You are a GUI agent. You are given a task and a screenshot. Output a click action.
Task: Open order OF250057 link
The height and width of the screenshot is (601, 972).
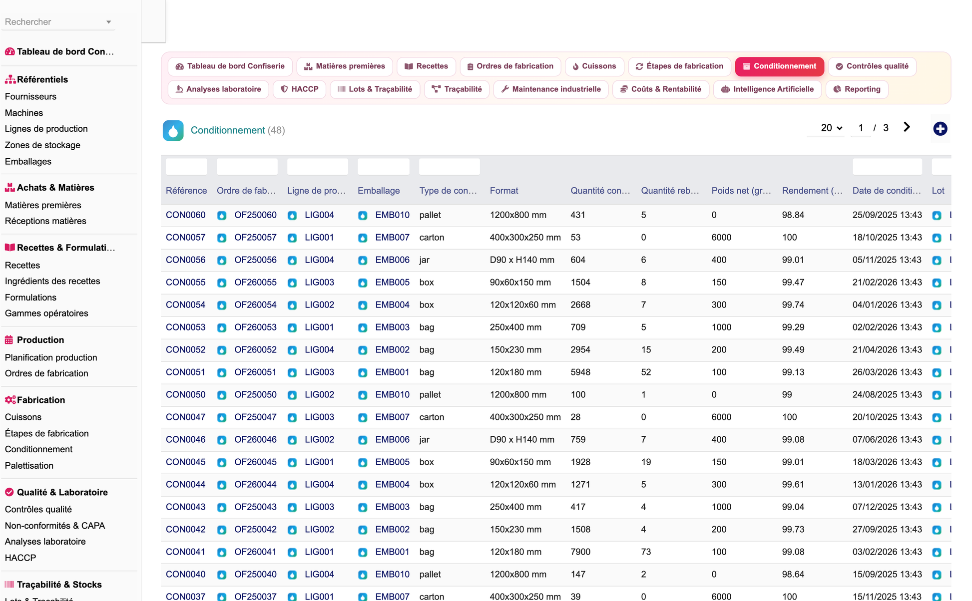255,238
